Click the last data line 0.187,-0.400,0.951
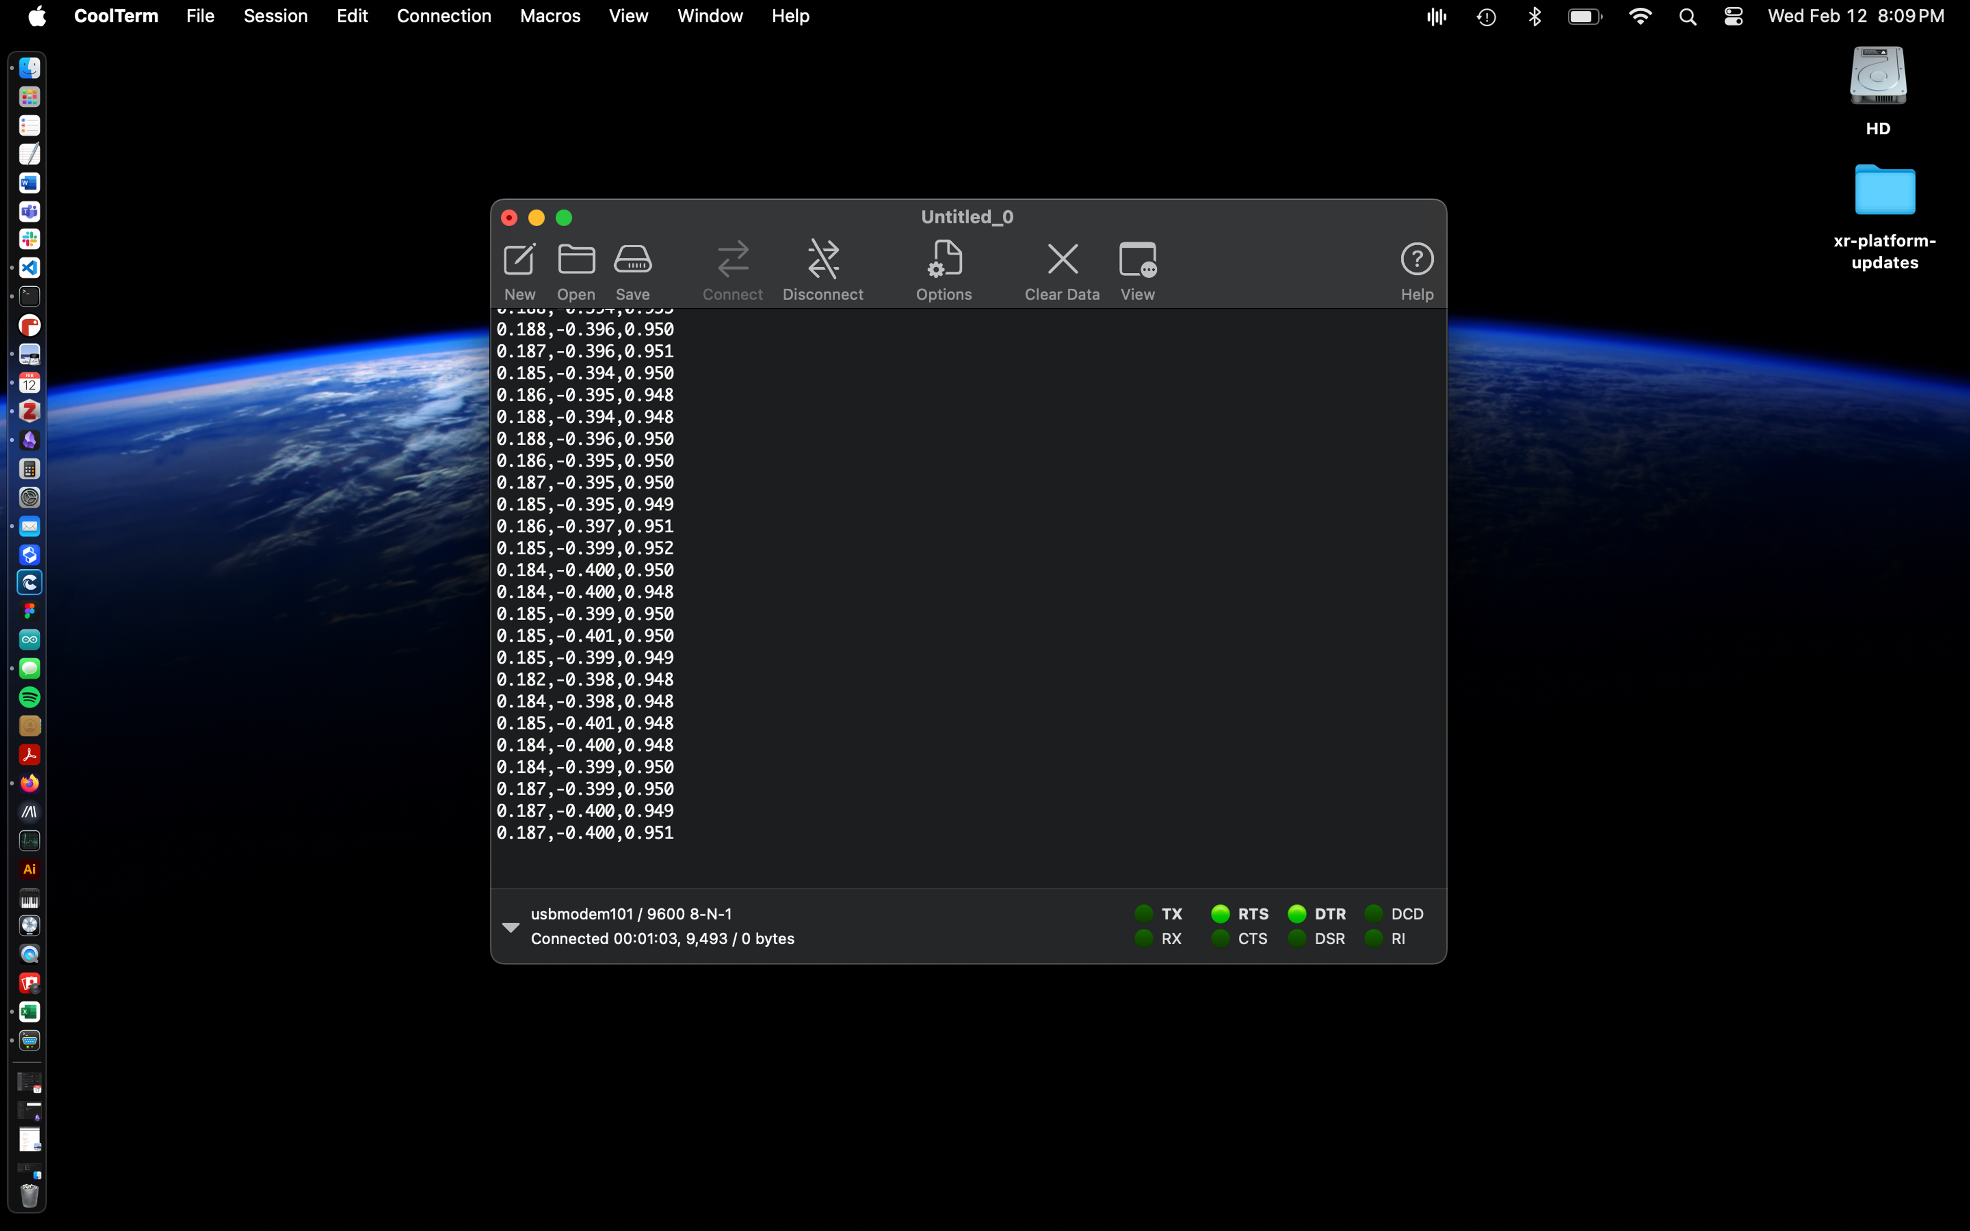The image size is (1970, 1231). click(x=584, y=833)
